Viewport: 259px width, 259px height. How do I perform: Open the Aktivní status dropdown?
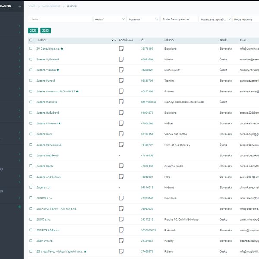(110, 19)
